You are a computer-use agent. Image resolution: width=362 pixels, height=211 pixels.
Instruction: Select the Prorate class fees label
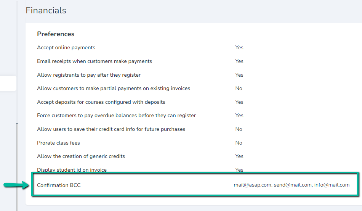(x=58, y=143)
